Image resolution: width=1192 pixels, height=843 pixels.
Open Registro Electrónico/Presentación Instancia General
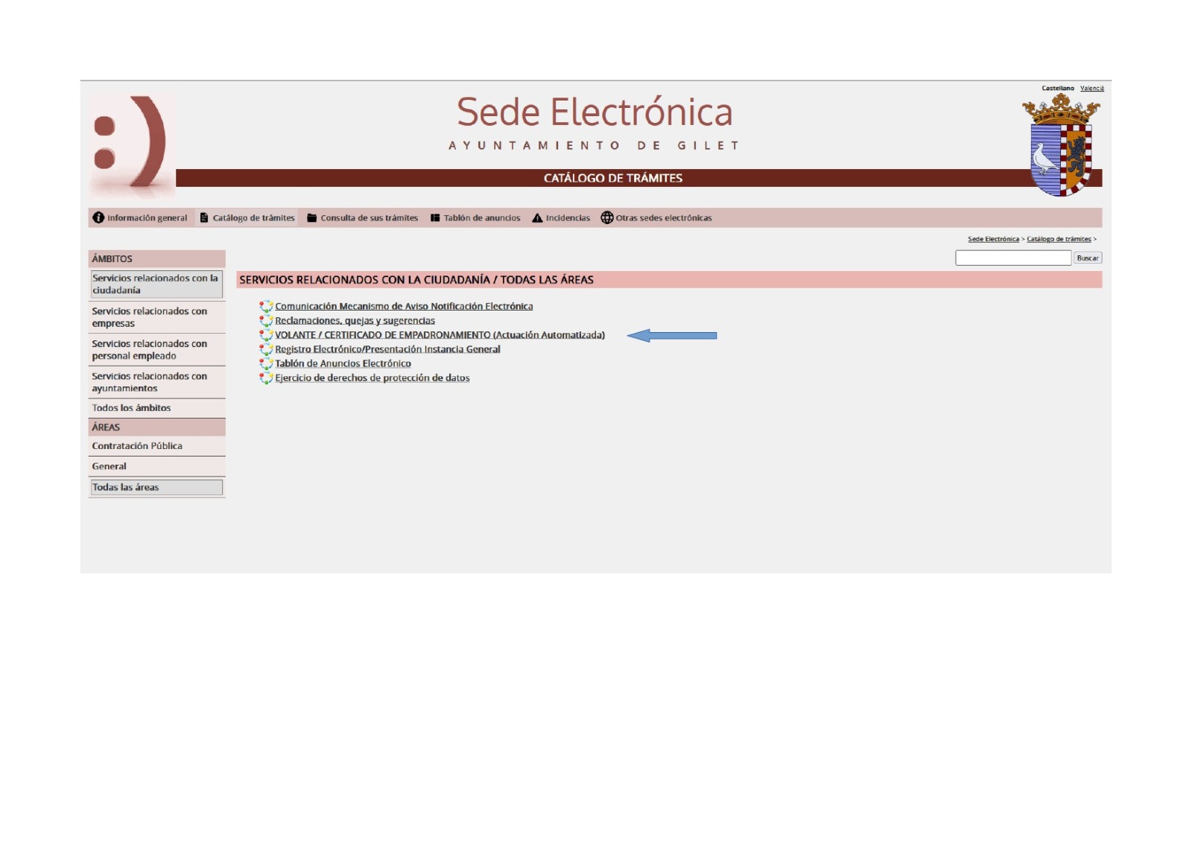387,349
